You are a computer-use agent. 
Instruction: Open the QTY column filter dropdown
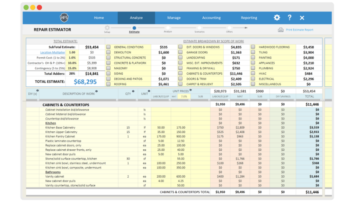137,100
